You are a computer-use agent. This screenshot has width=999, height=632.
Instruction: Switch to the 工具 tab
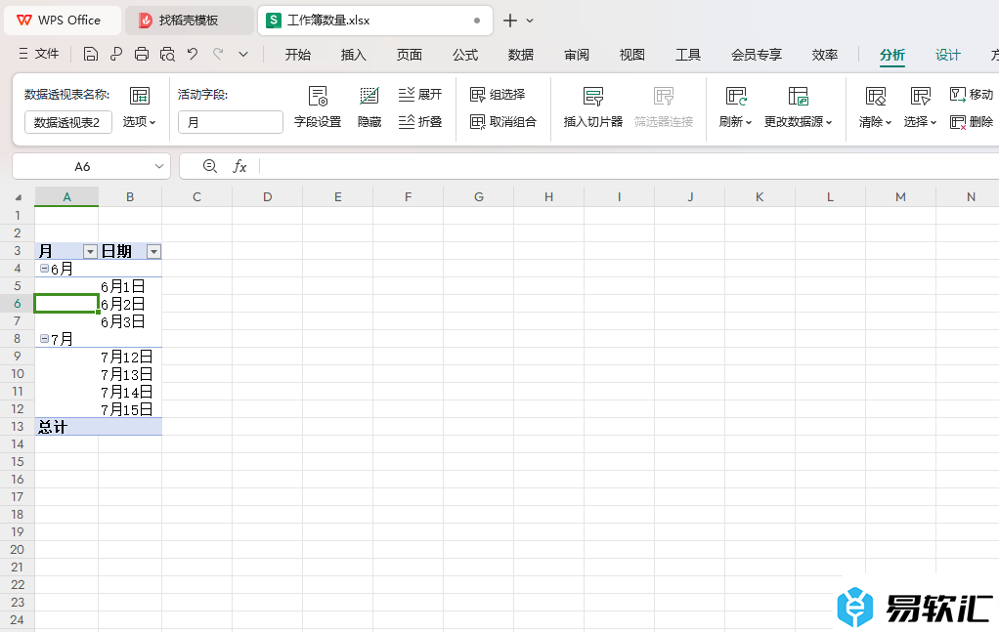[688, 55]
